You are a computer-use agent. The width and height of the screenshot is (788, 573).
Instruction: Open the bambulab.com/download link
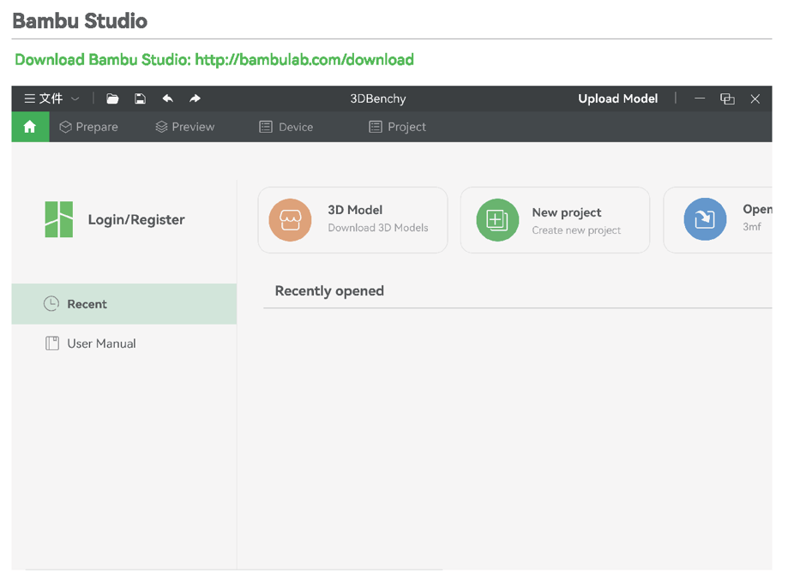[x=304, y=60]
